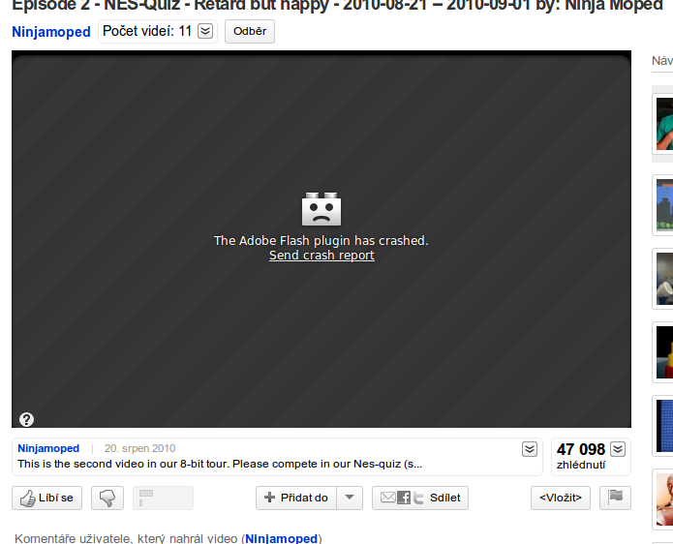Click the date 20. srpen 2010
This screenshot has width=673, height=544.
[139, 448]
